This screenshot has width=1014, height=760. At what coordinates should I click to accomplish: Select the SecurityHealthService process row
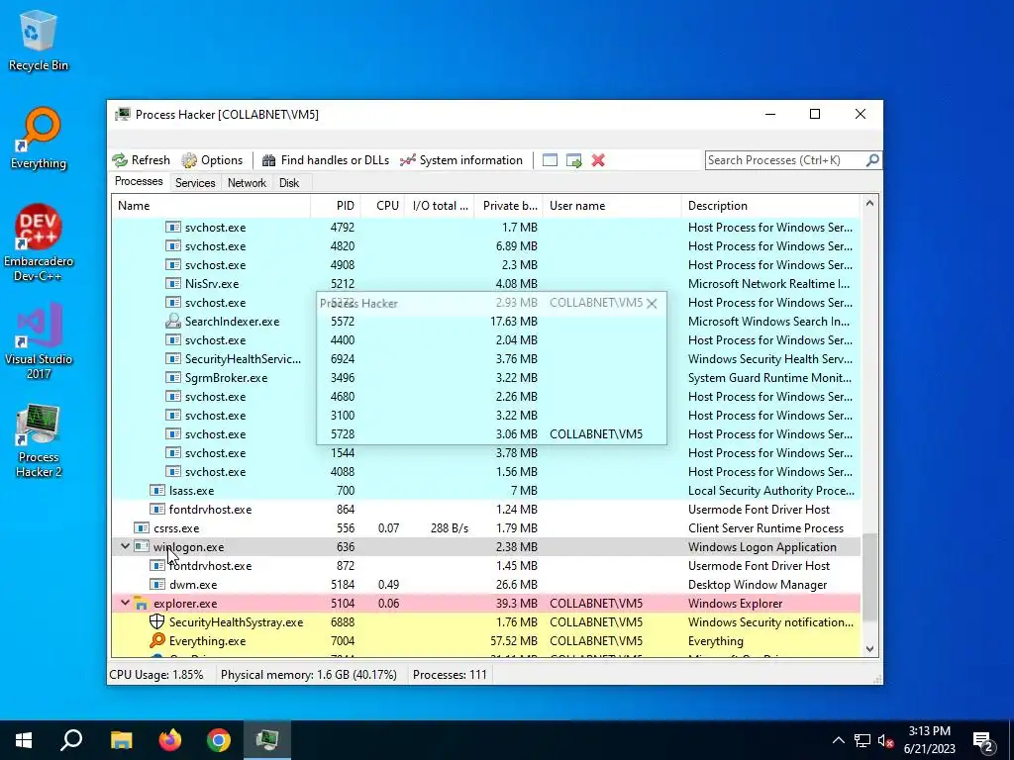click(485, 358)
